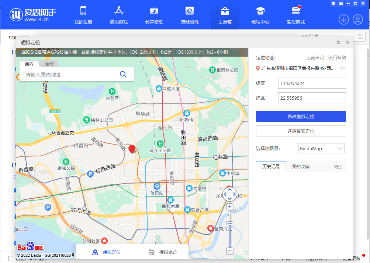This screenshot has width=370, height=263.
Task: Pan the map right with the arrow
Action: [x=234, y=194]
